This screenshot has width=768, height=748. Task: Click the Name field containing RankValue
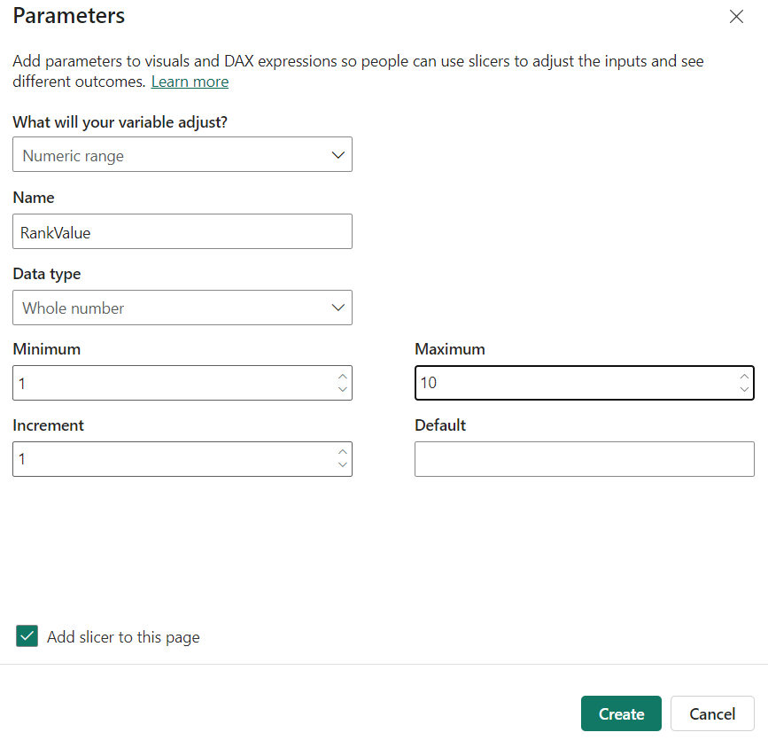[182, 231]
